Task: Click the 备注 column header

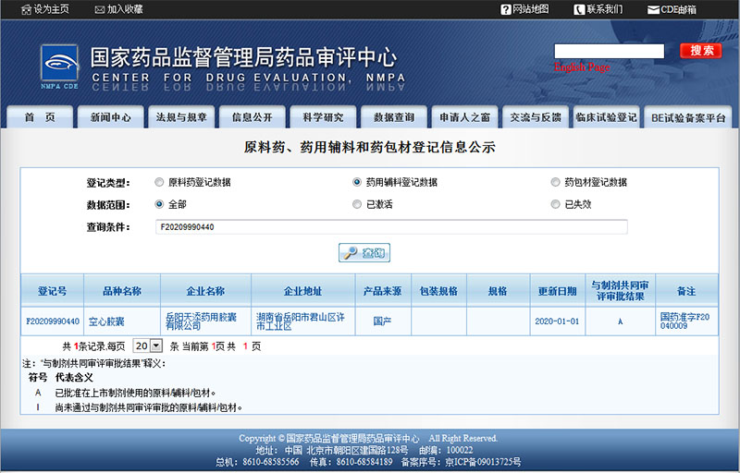Action: (686, 291)
